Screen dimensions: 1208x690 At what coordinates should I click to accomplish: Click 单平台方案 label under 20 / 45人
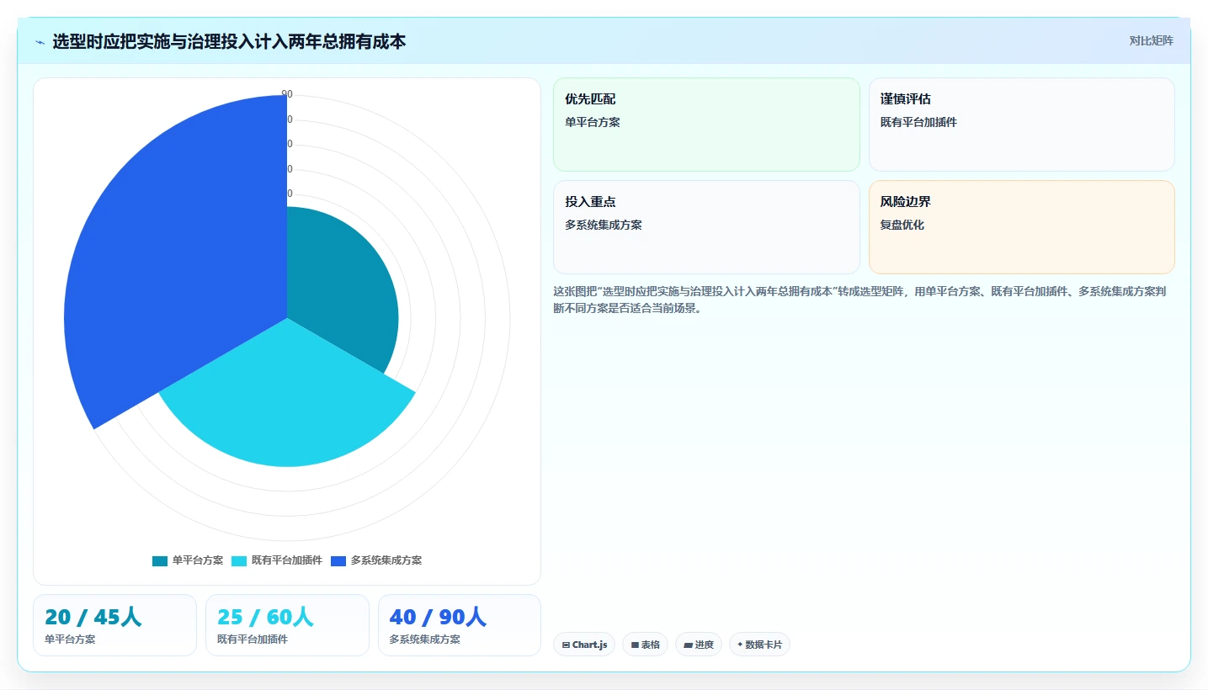click(70, 640)
